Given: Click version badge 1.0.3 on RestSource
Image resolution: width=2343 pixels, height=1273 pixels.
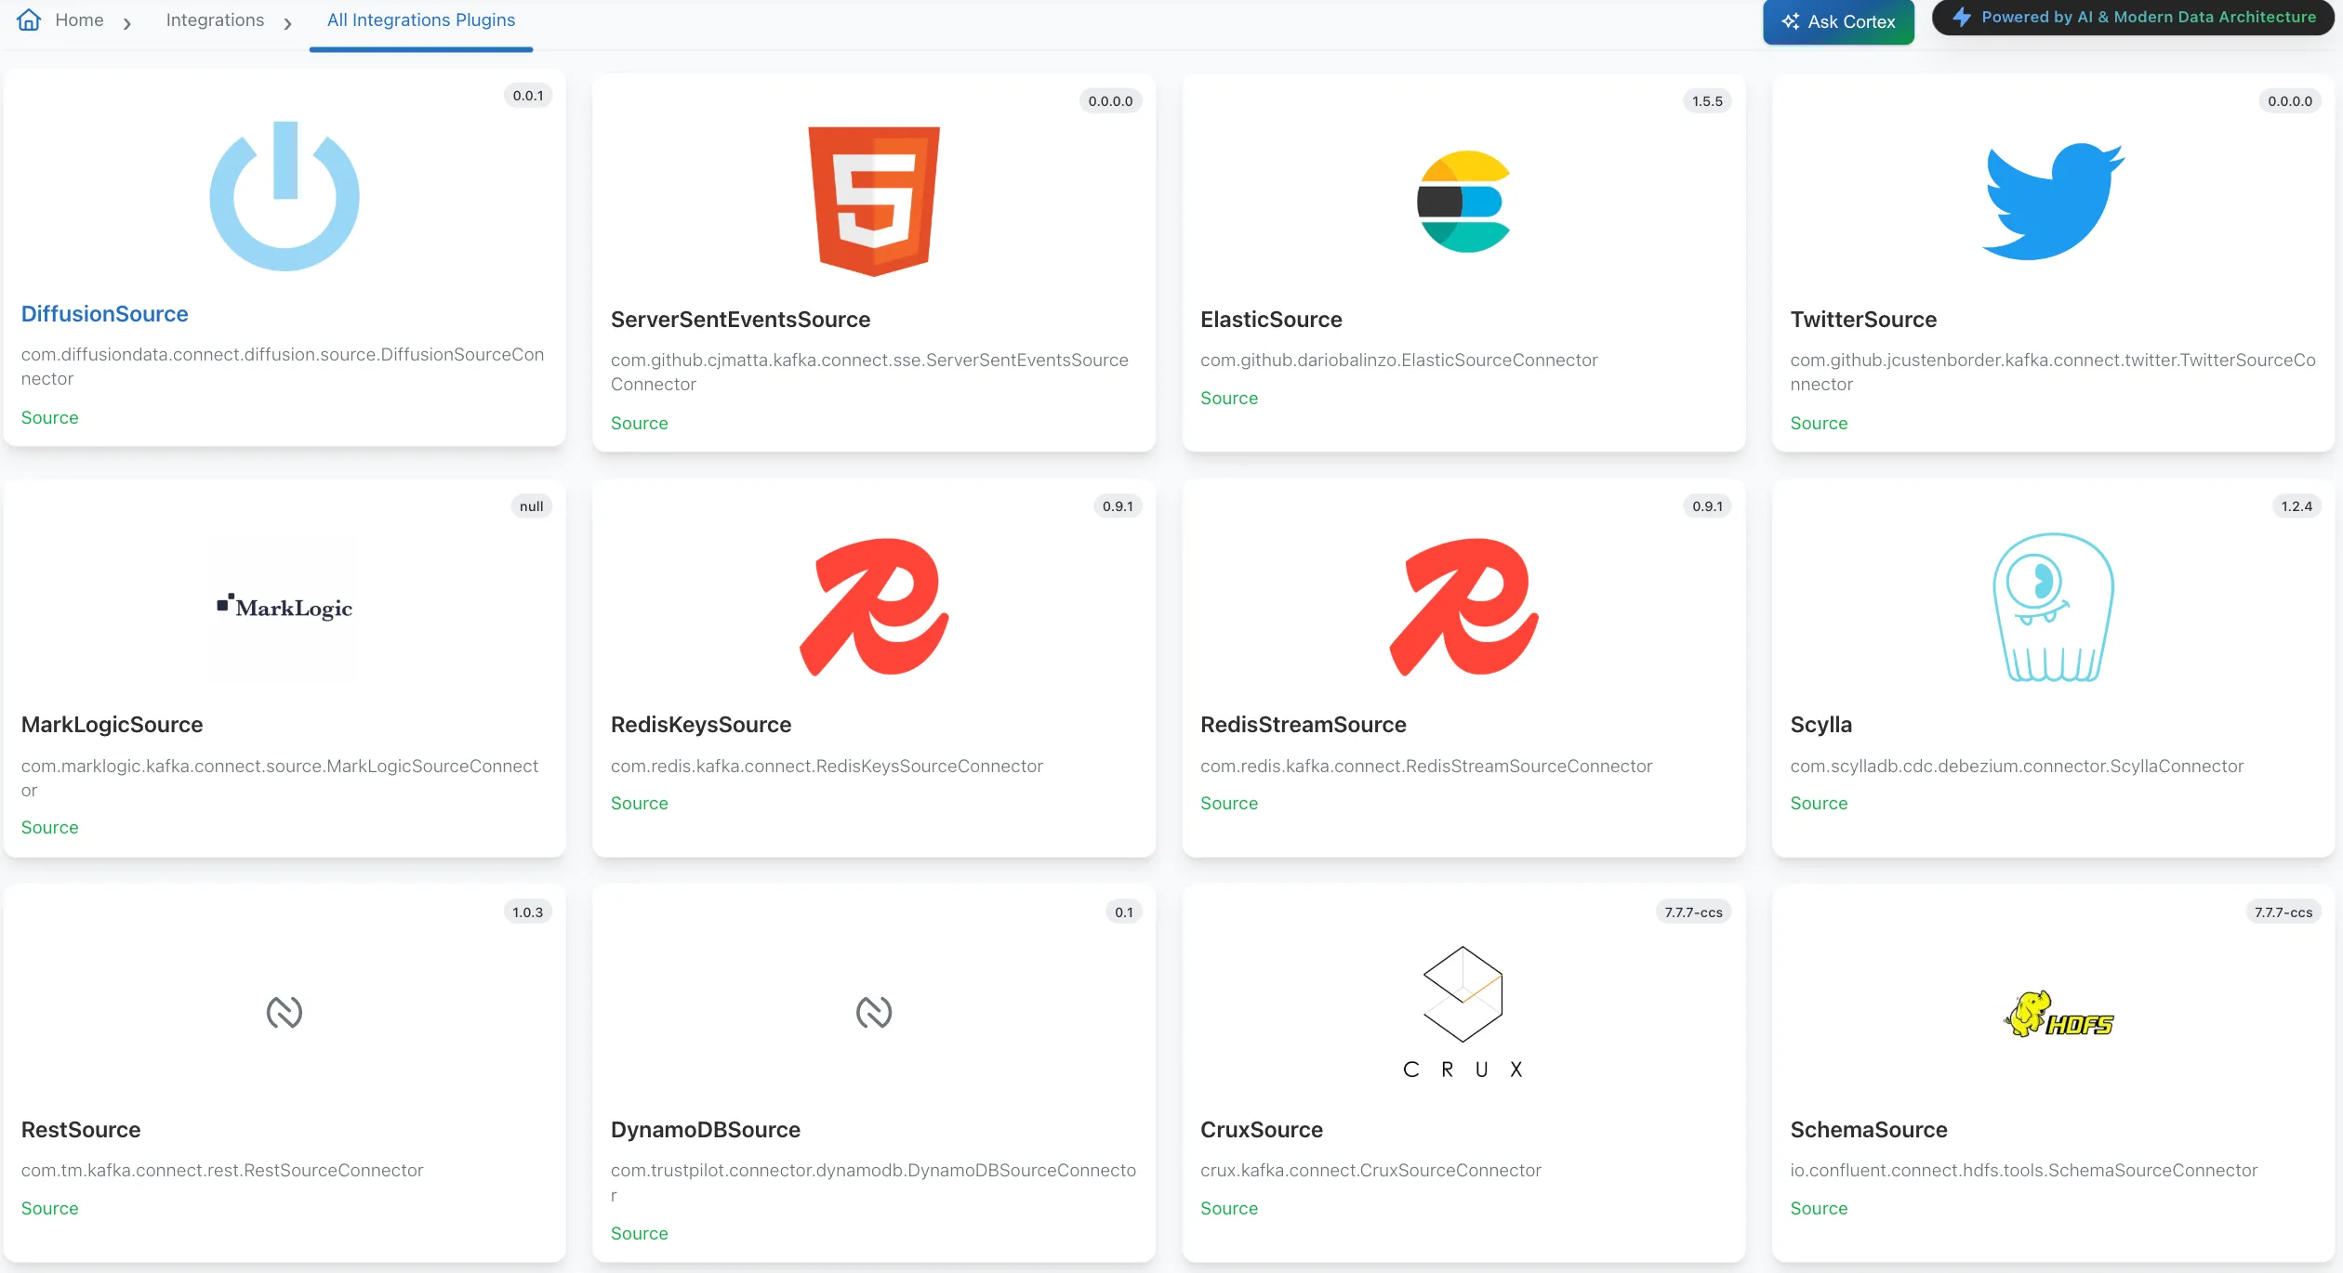Looking at the screenshot, I should coord(528,912).
